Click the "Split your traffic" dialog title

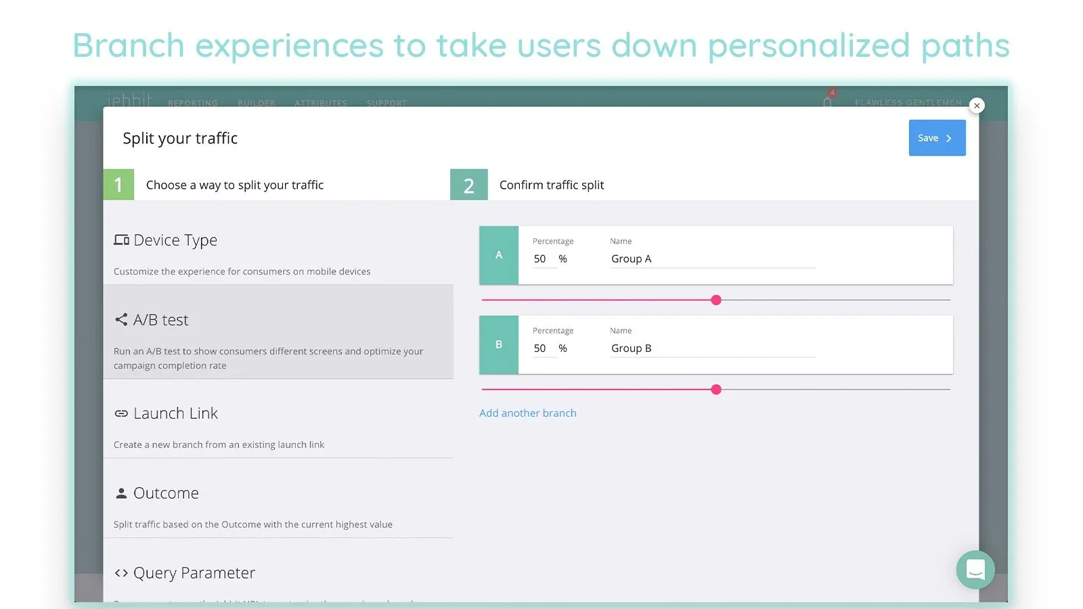(180, 138)
